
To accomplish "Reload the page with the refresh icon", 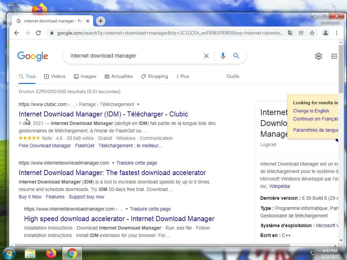I will coord(38,33).
